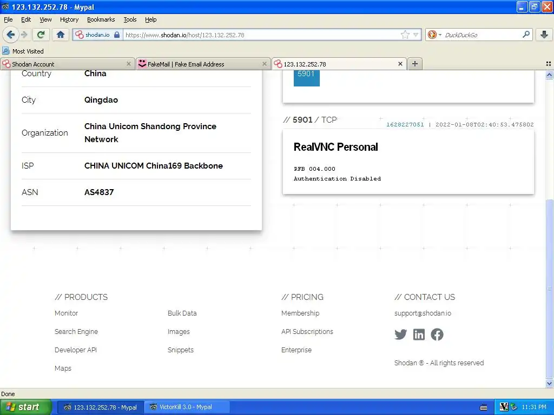Switch to FakeMail Fake Email Address tab

coord(203,64)
